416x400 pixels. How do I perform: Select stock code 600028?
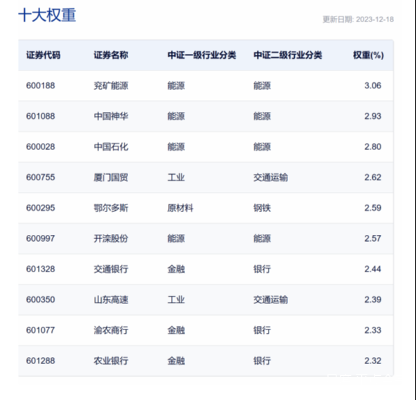41,146
